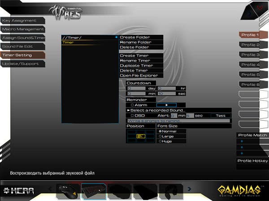Viewport: 269px width, 201px height.
Task: Open Timer Setting section
Action: click(23, 55)
